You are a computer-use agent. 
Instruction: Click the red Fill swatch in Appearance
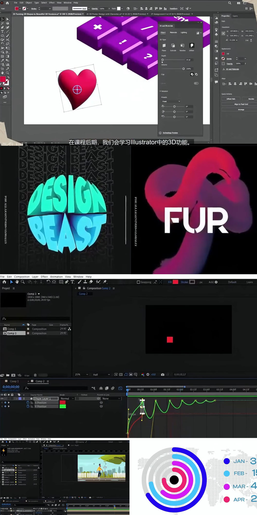click(x=223, y=54)
